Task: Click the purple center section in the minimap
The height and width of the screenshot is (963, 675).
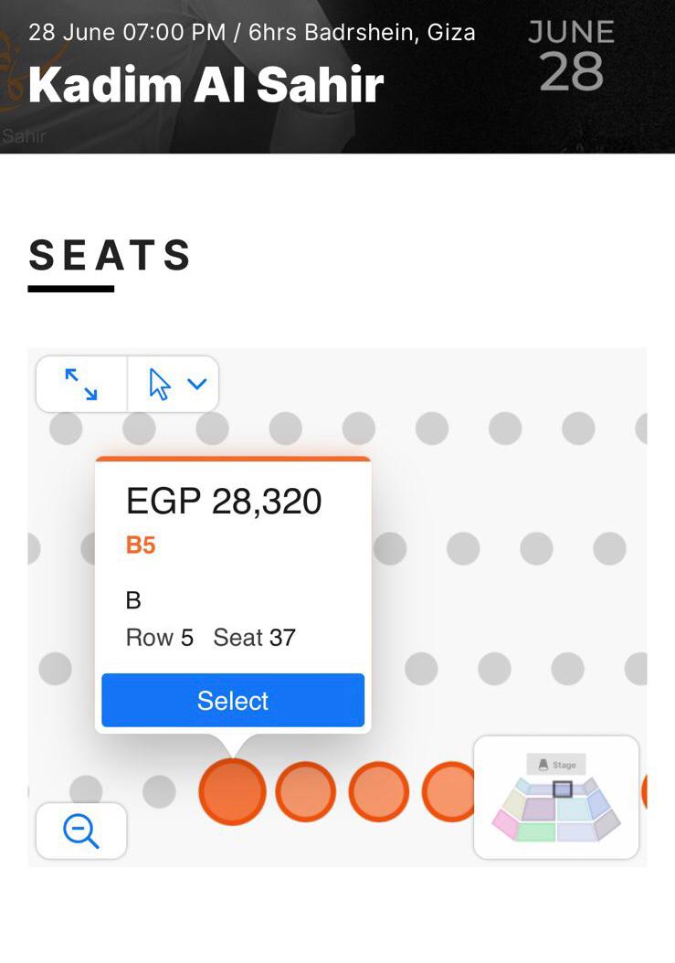Action: [539, 808]
